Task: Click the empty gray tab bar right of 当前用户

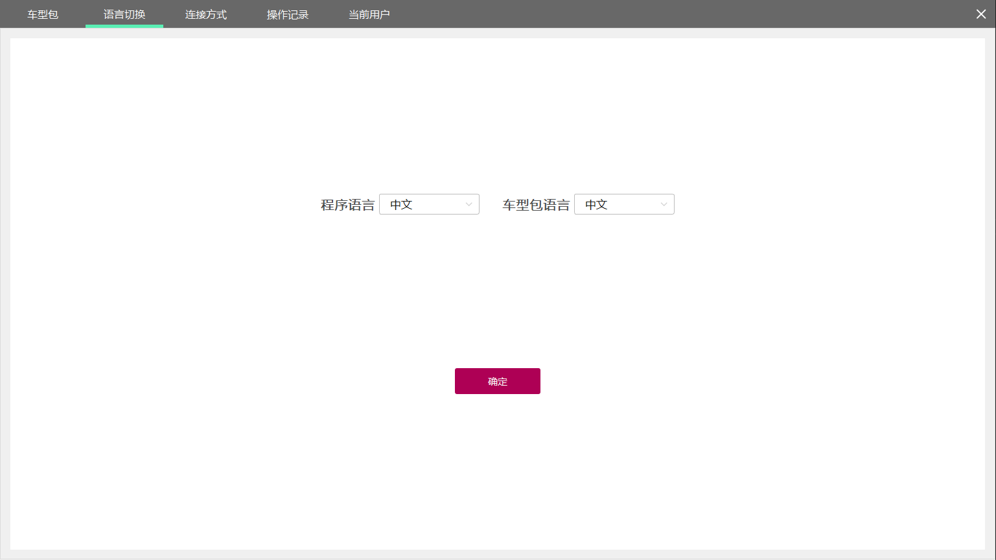Action: coord(648,14)
